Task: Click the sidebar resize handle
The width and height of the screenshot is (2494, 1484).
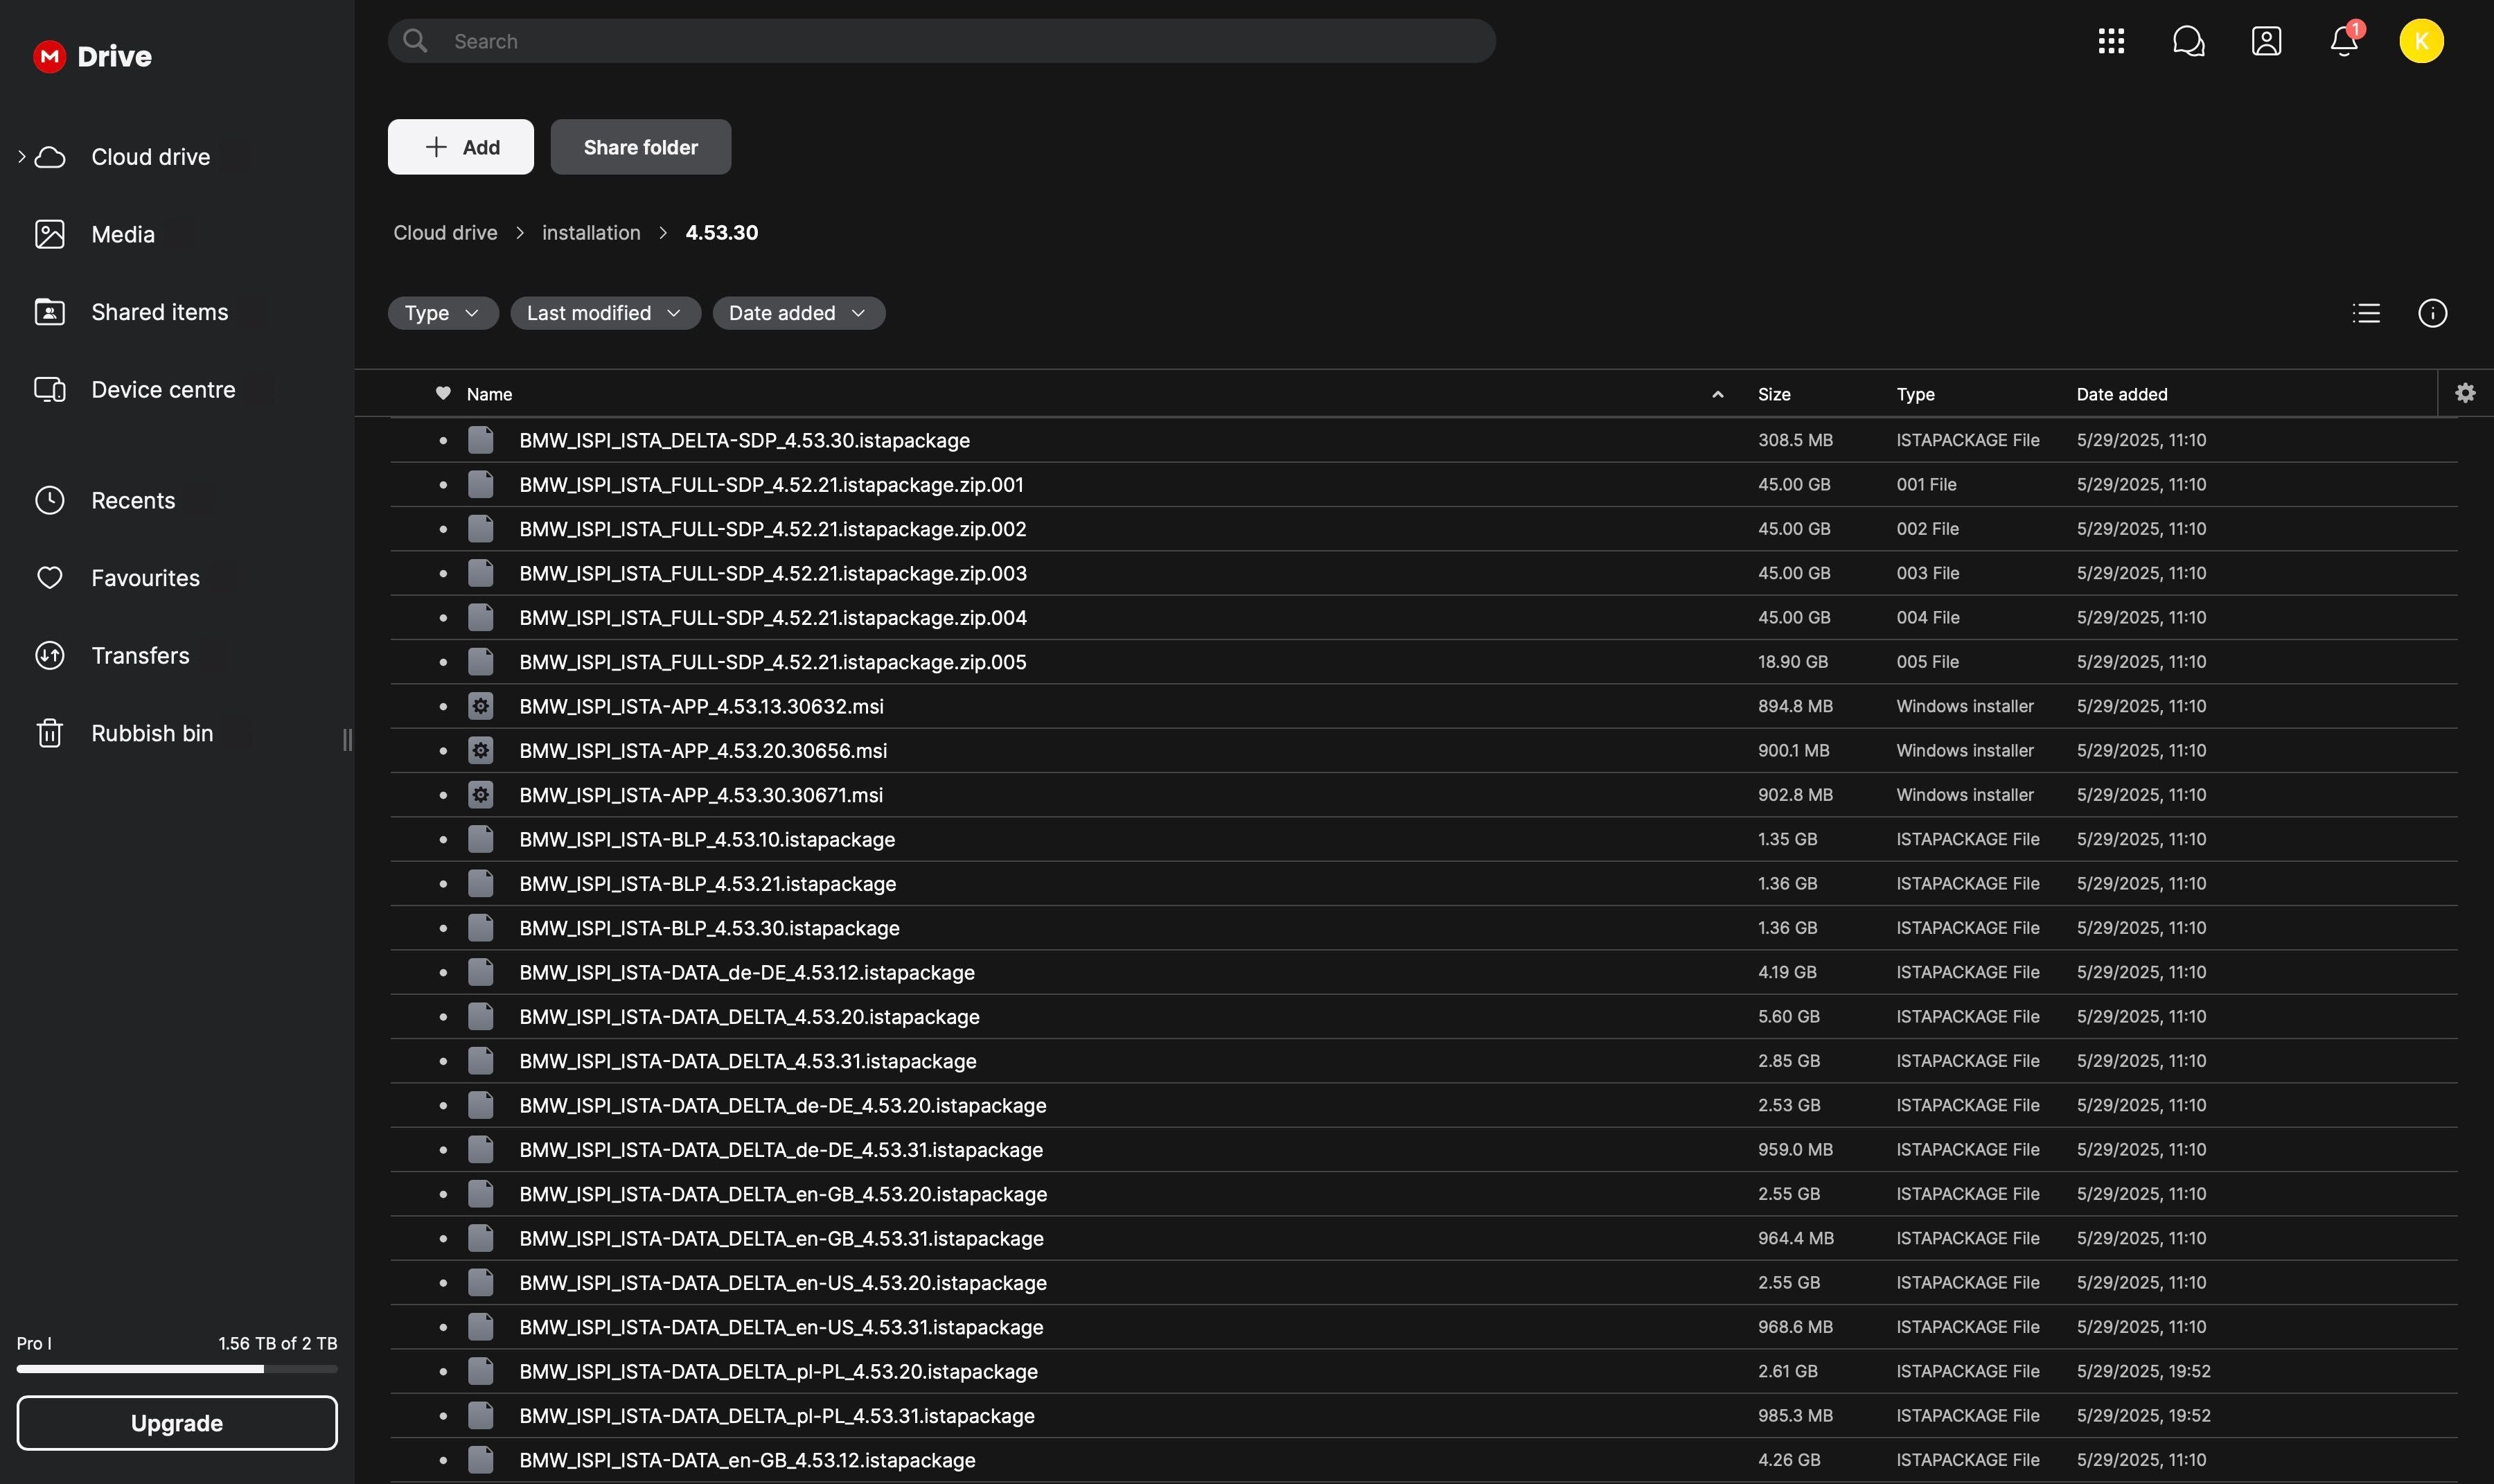Action: (x=347, y=740)
